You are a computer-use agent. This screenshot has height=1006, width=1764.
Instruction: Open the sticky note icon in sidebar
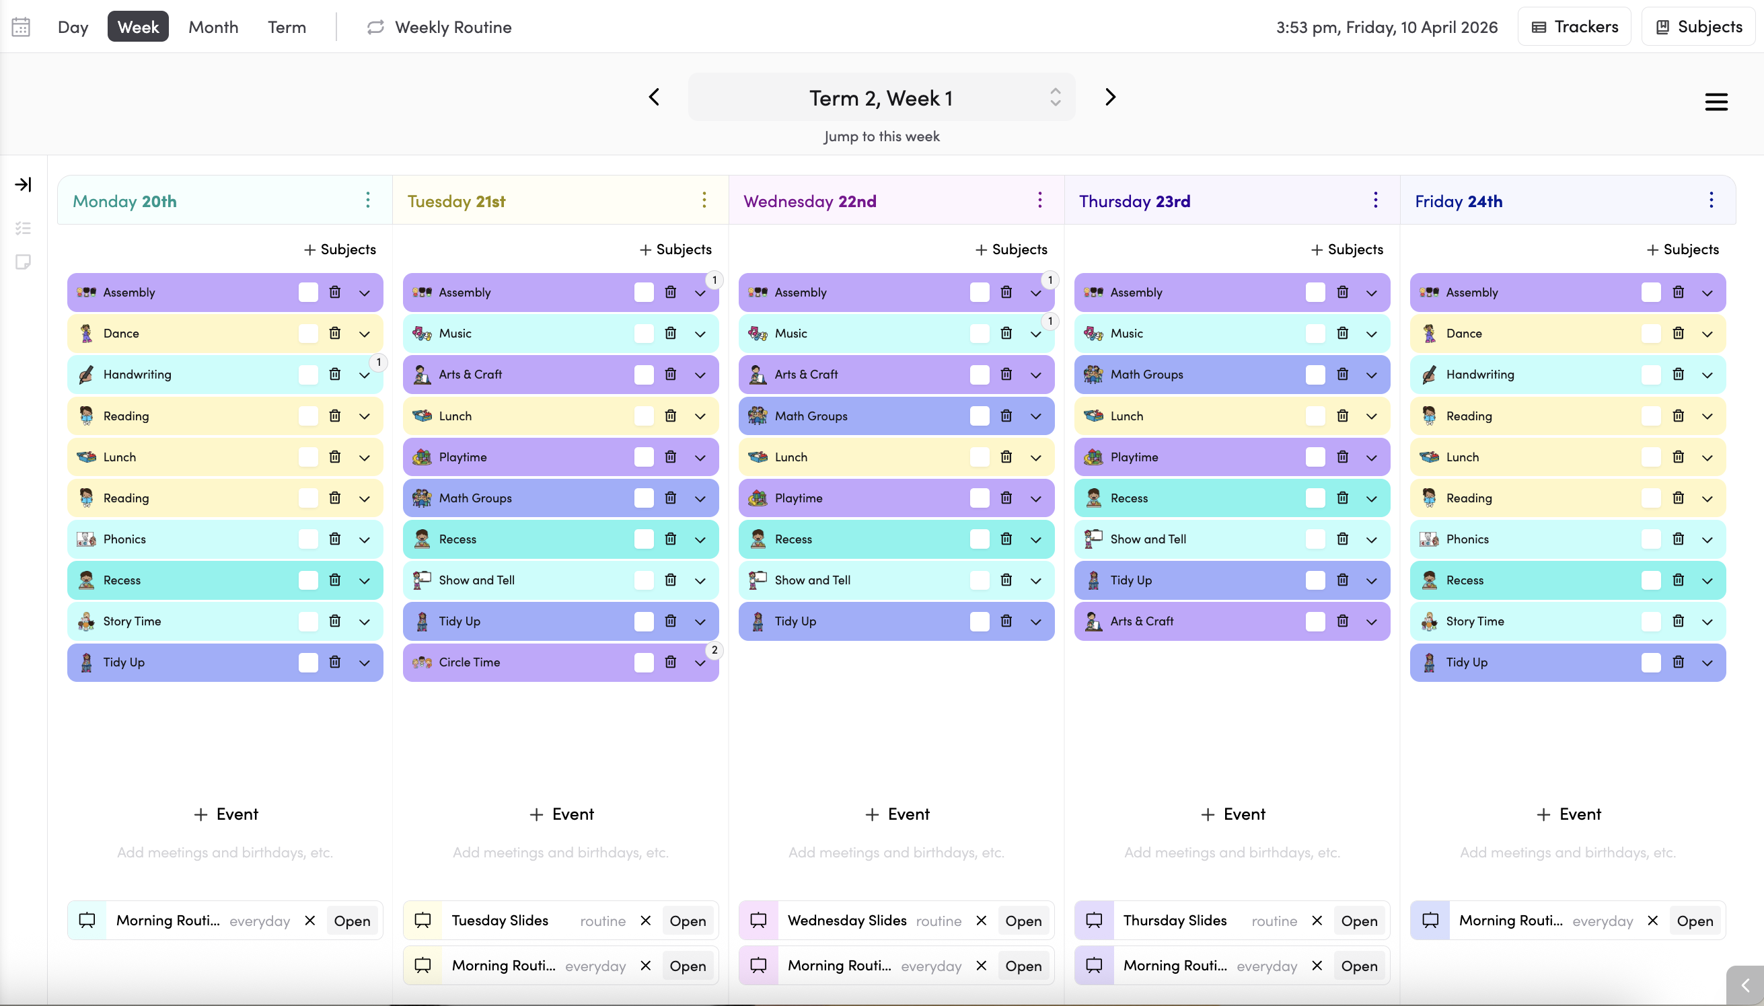[x=23, y=262]
